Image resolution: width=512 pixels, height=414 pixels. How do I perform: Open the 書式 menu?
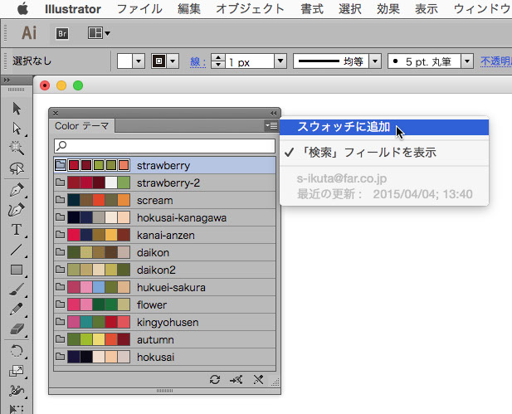pos(312,9)
